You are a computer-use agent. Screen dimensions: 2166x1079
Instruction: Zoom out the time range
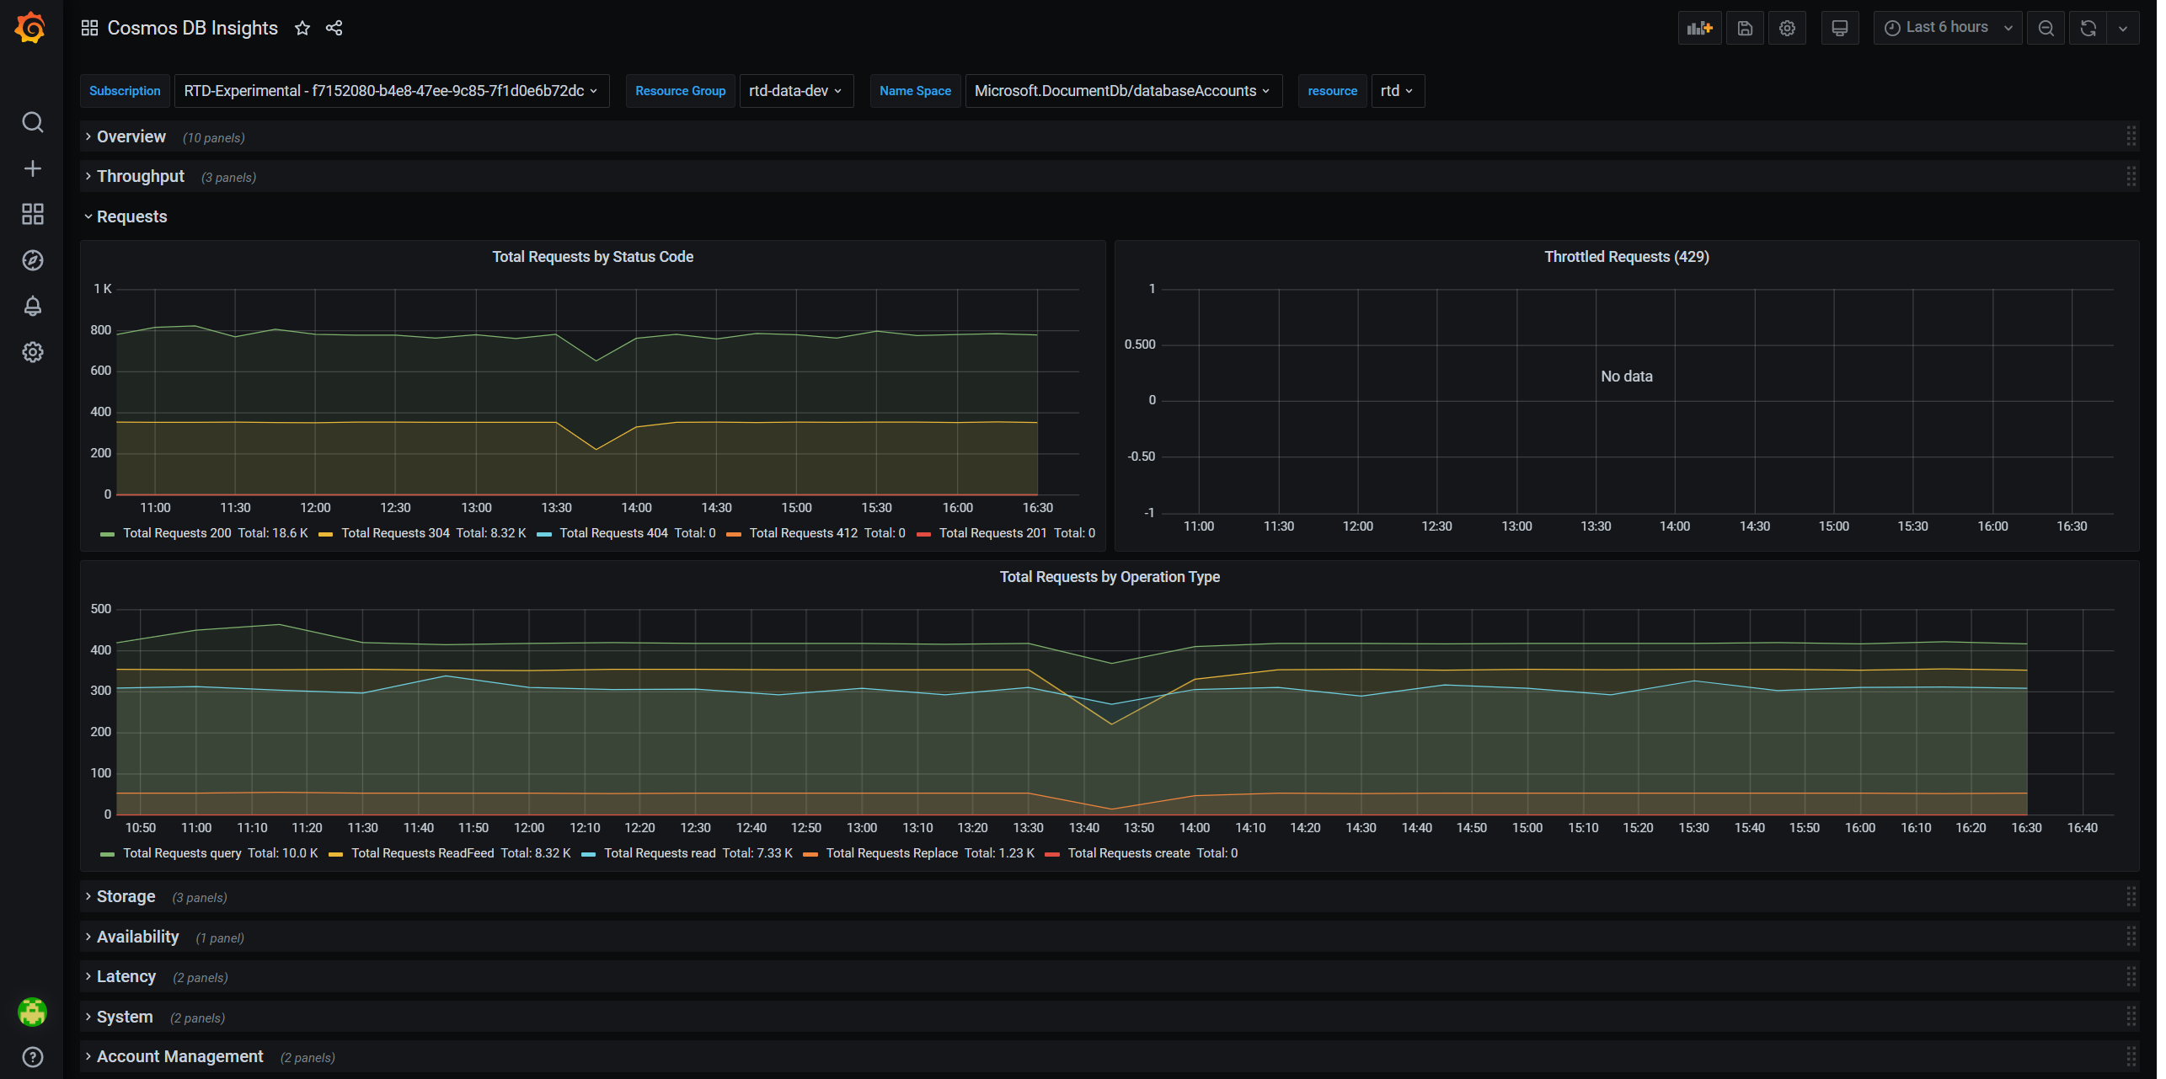[x=2045, y=28]
